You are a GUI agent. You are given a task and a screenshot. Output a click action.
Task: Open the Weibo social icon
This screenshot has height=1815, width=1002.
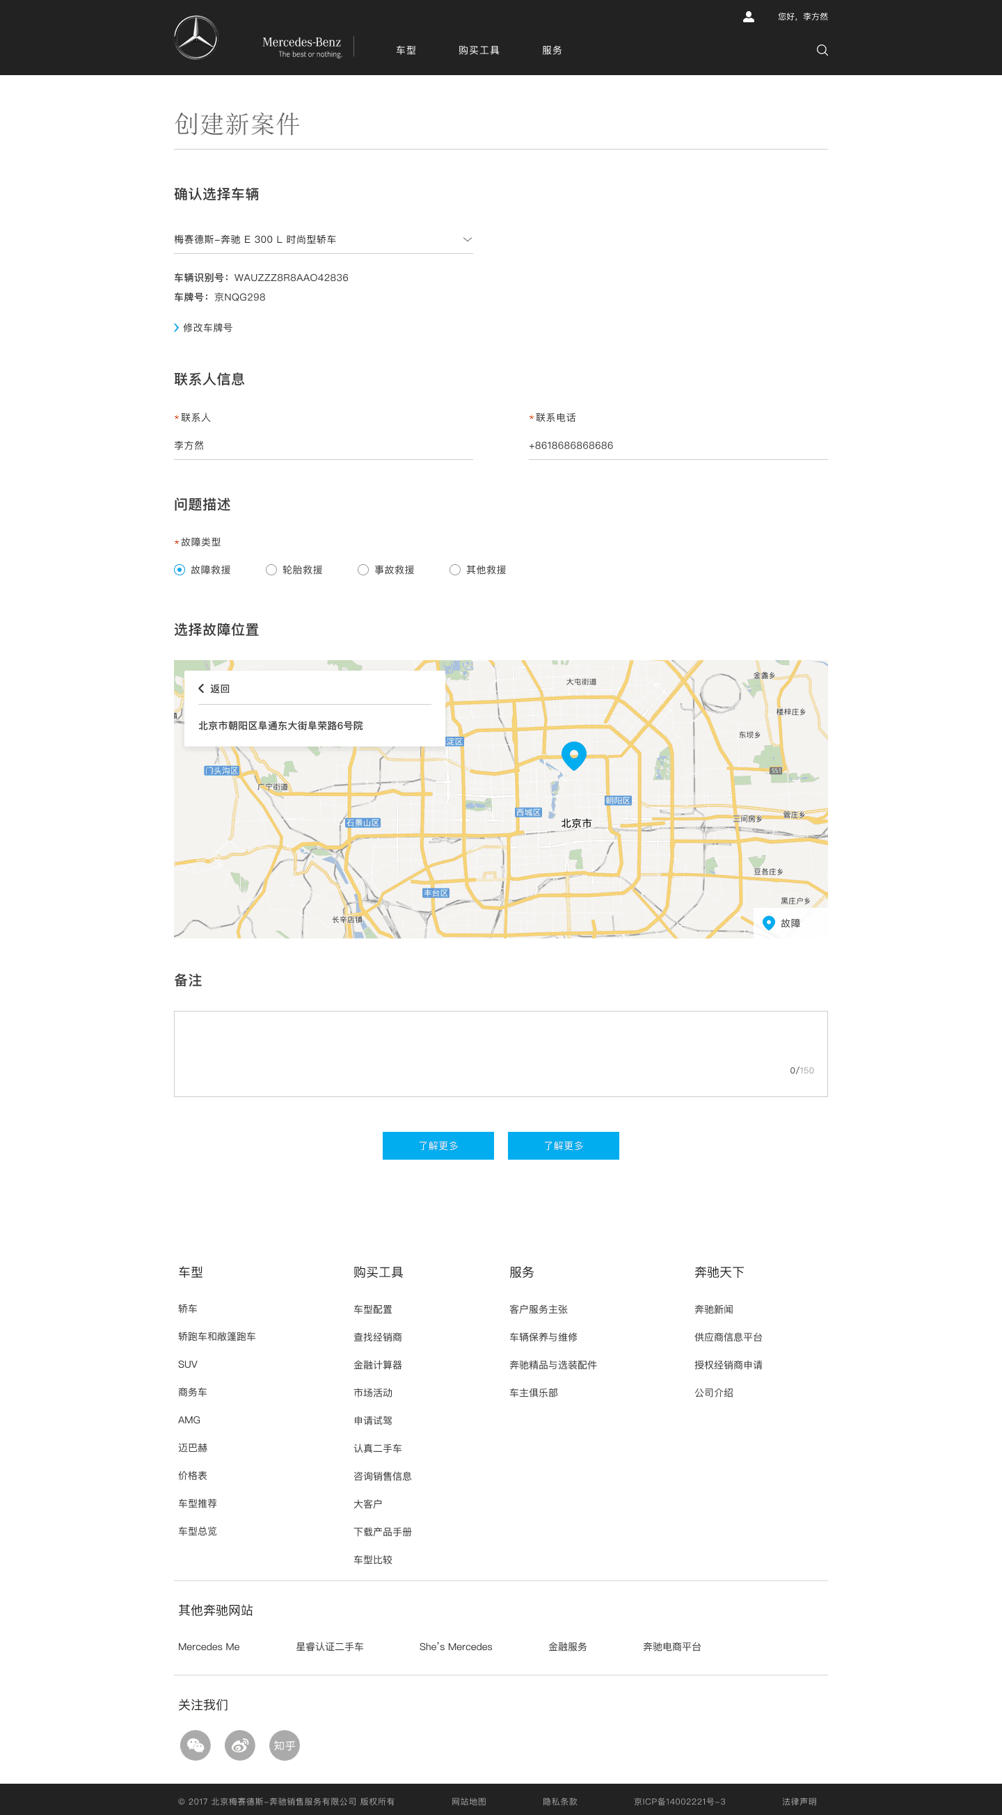pyautogui.click(x=239, y=1745)
